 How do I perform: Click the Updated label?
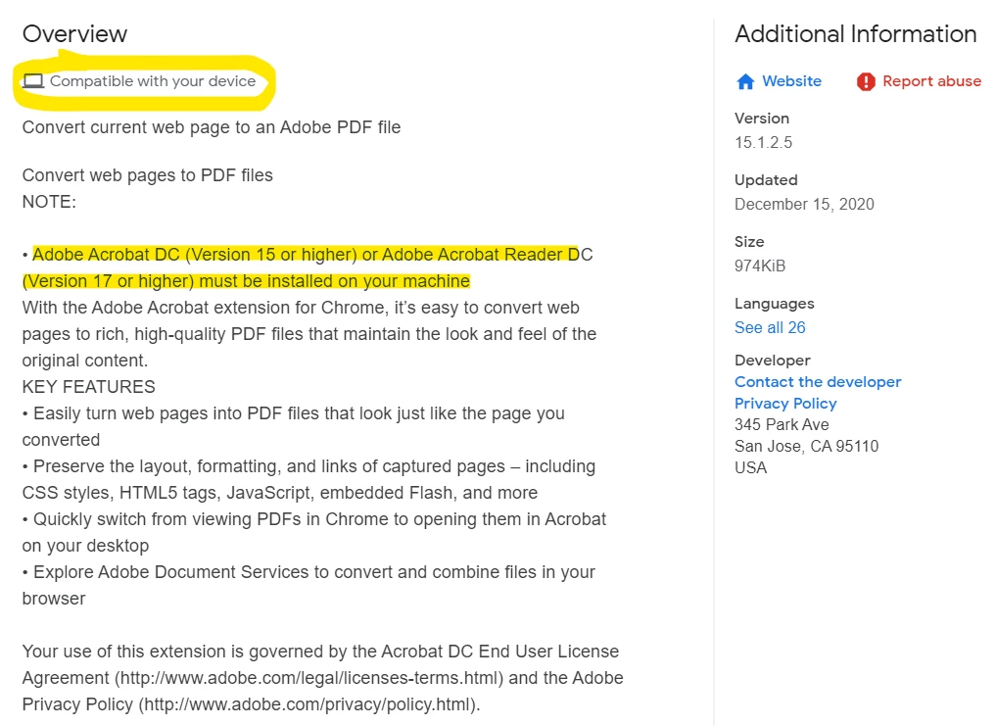766,180
